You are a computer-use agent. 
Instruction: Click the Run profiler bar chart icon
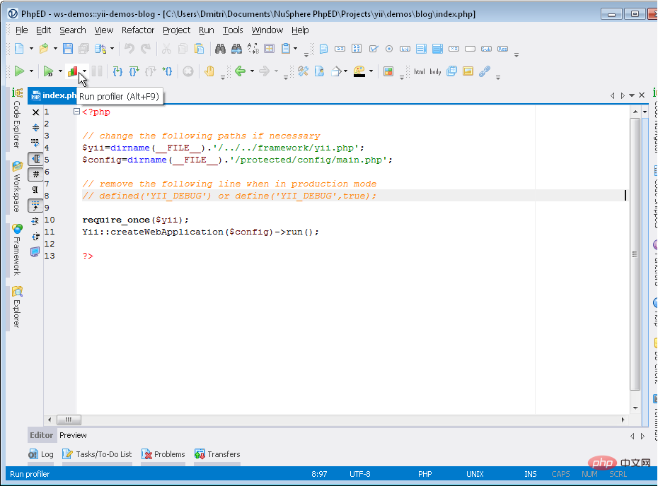point(73,71)
